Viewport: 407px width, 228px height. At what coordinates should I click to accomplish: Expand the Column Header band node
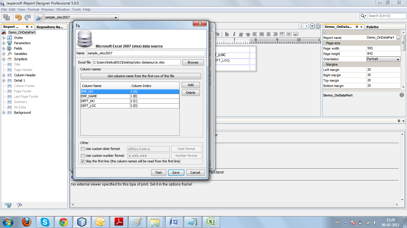[x=4, y=75]
